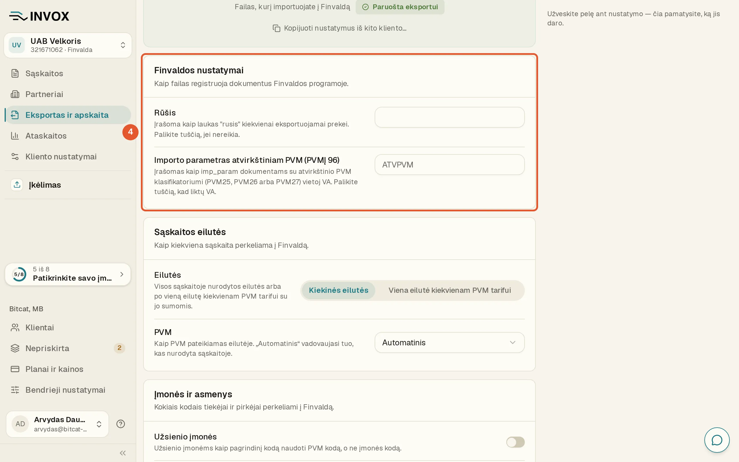Click the Įkėlimas upload button
Image resolution: width=739 pixels, height=462 pixels.
pos(68,185)
